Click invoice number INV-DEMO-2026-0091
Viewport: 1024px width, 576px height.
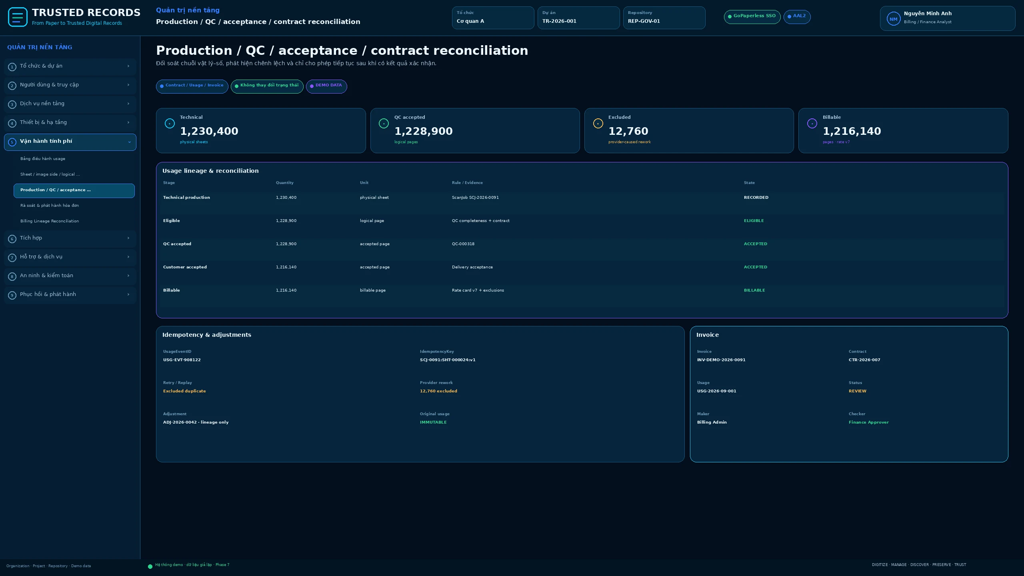point(721,360)
